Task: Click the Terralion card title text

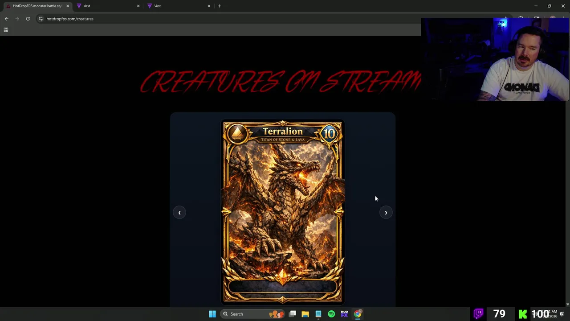Action: (282, 132)
